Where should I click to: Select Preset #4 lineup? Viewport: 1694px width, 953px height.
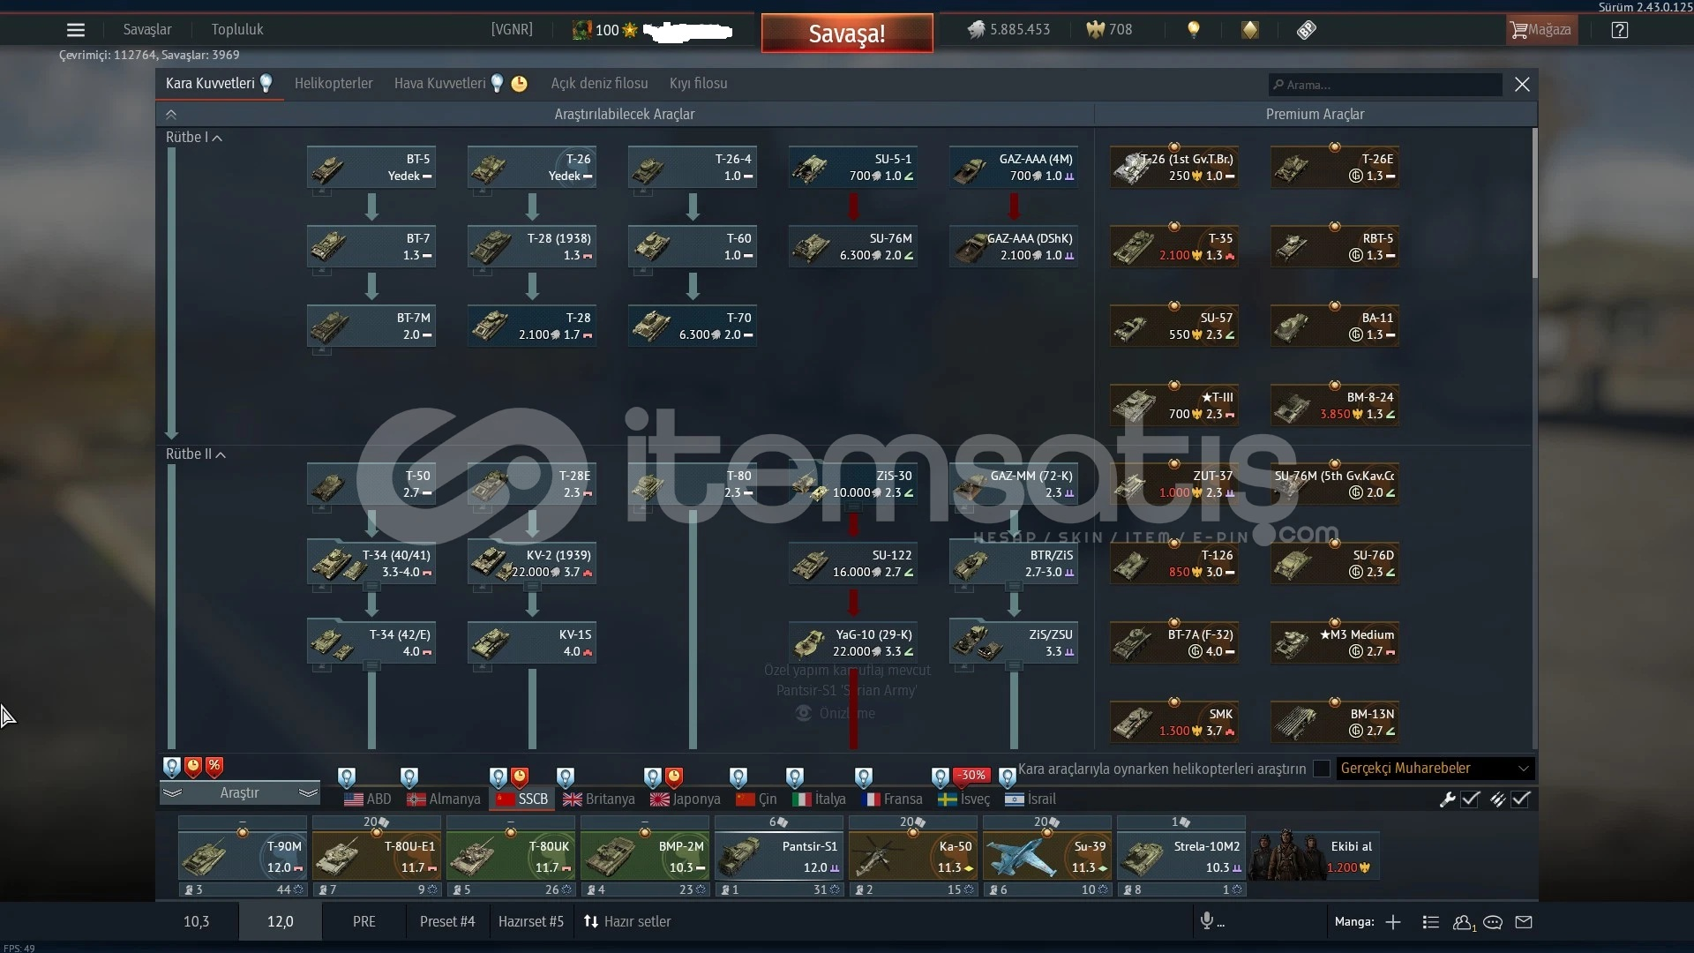(x=447, y=922)
